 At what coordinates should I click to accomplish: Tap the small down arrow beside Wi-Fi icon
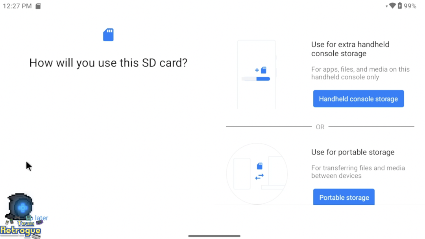coord(387,6)
